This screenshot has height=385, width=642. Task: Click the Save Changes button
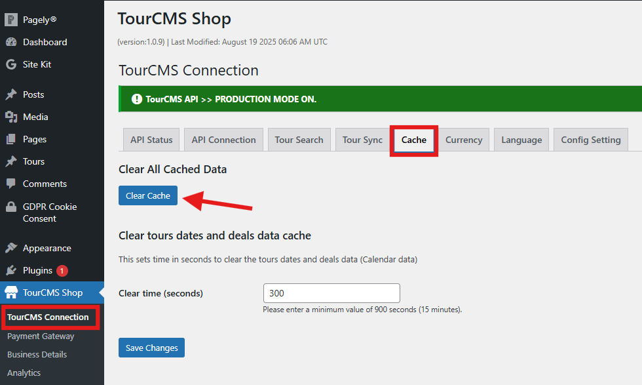click(151, 348)
